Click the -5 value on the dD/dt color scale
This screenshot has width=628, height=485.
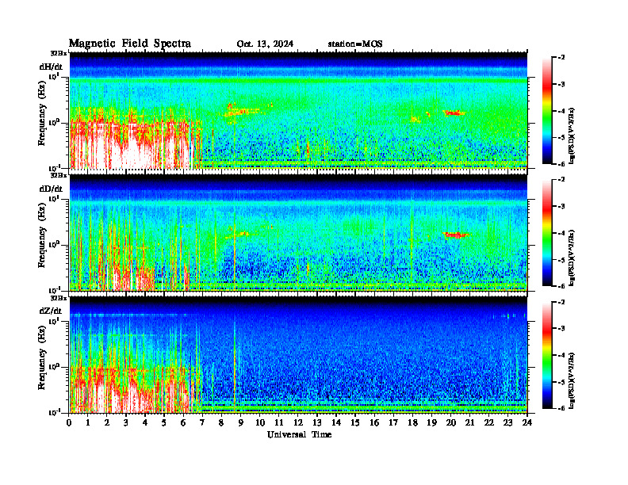coord(561,260)
